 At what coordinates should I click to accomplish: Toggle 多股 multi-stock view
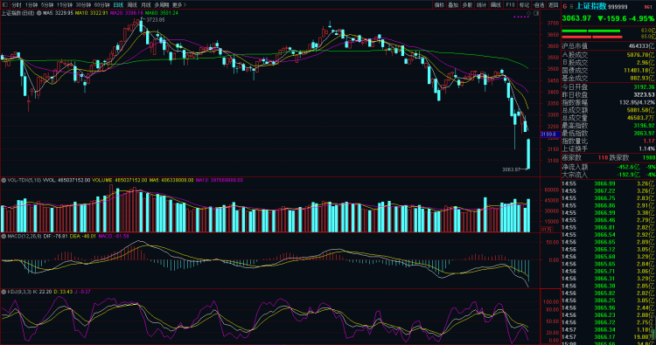click(x=467, y=5)
